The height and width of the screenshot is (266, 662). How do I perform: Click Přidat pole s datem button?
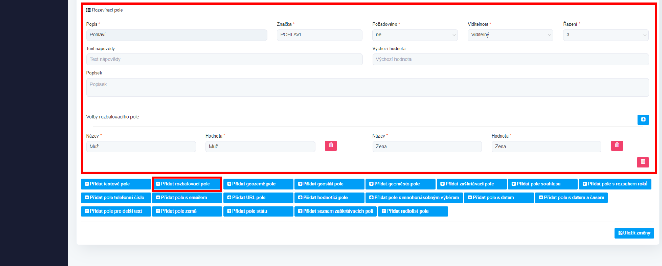pos(499,198)
